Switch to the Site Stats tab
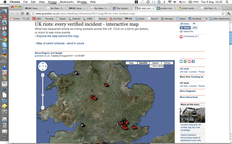Screen dimensions: 232x144 [56, 8]
